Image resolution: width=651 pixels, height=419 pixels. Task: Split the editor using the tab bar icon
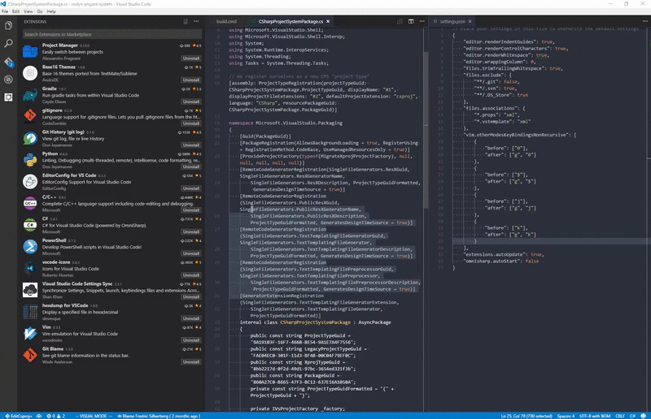(413, 22)
